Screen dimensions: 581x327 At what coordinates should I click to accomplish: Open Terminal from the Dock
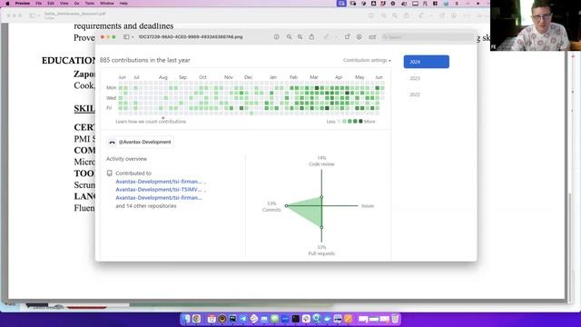296,319
